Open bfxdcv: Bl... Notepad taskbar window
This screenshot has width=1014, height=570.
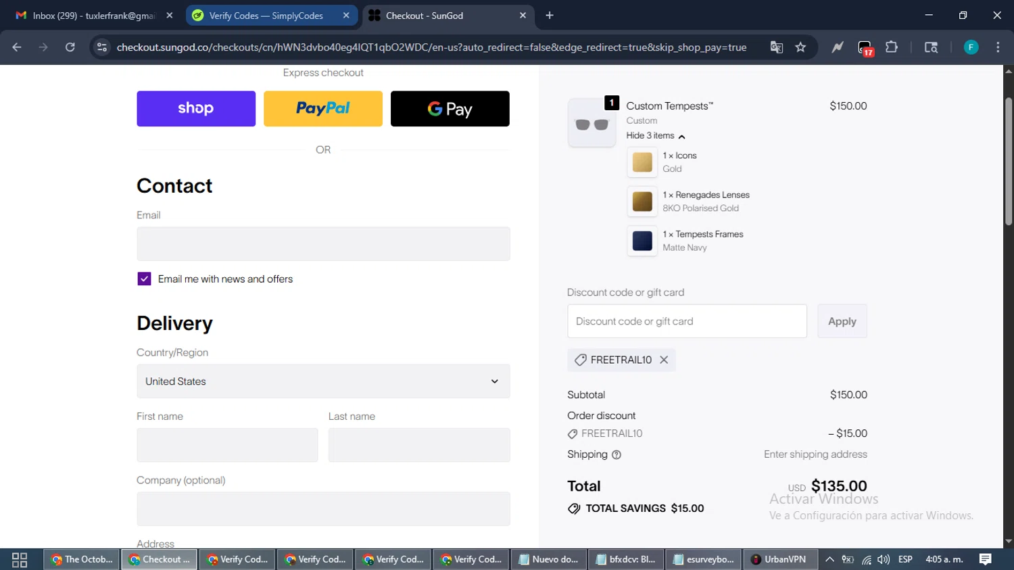[625, 560]
